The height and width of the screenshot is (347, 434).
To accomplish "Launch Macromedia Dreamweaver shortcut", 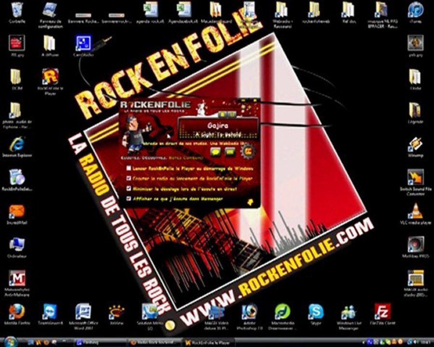I will (x=283, y=317).
